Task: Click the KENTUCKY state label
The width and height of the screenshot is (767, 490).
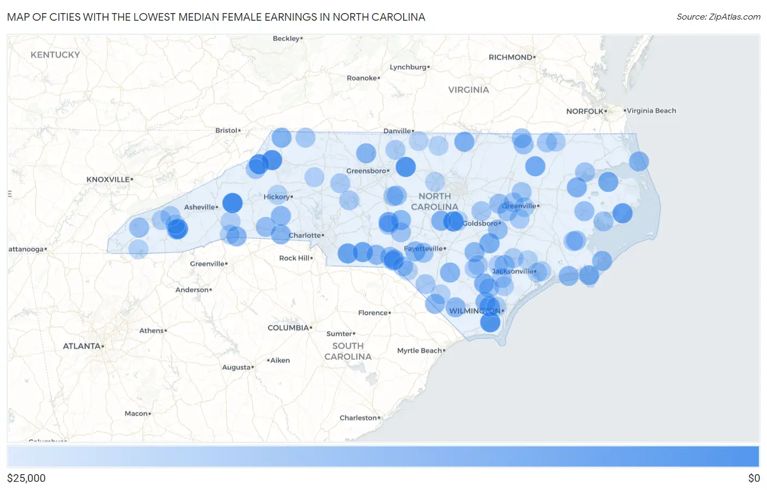Action: pos(55,55)
